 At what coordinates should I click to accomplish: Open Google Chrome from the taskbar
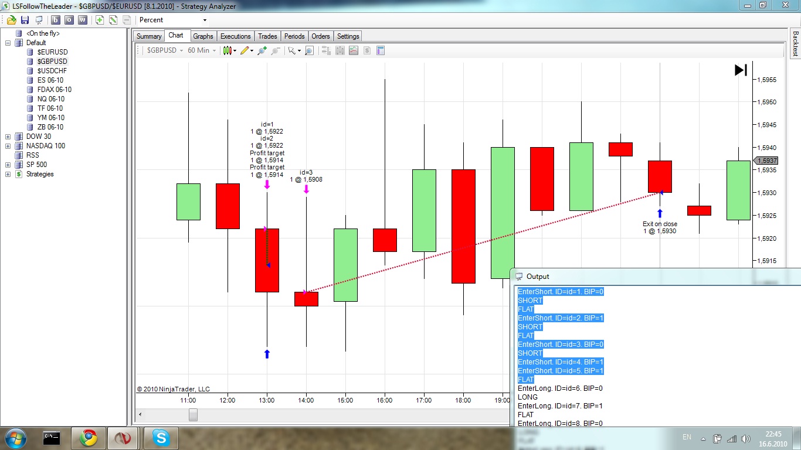click(89, 438)
